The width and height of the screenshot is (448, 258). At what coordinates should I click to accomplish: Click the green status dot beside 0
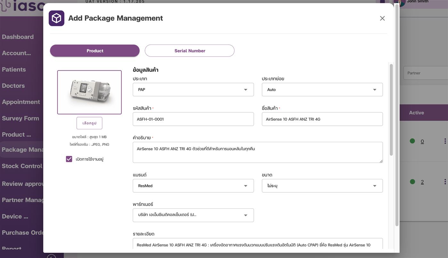pyautogui.click(x=412, y=141)
